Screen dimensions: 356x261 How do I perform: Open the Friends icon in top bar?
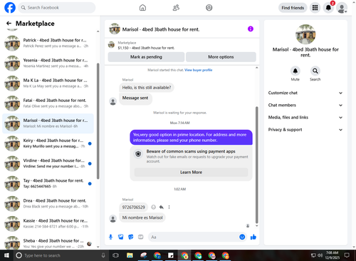pyautogui.click(x=176, y=8)
